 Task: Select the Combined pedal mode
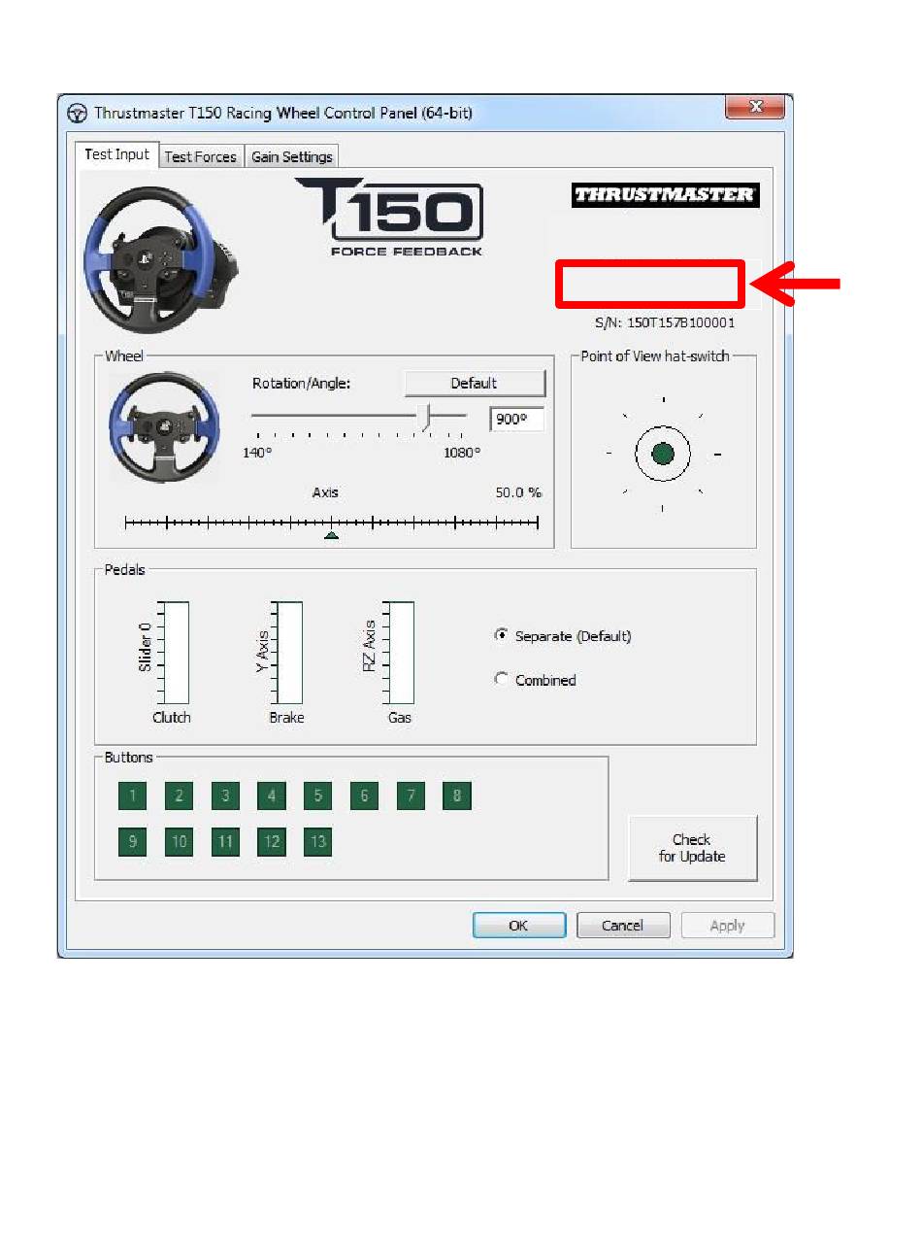[x=536, y=680]
